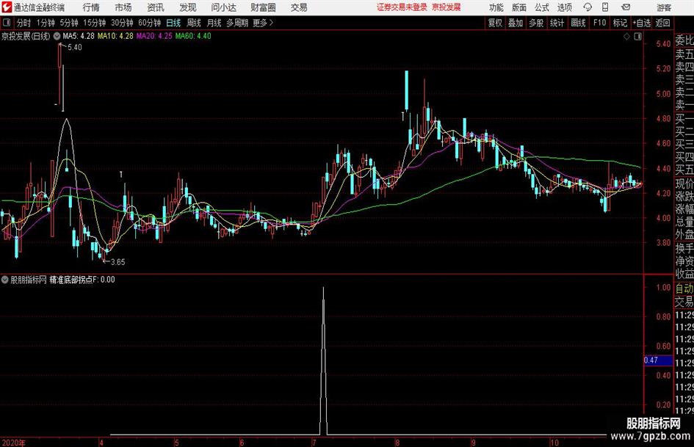The height and width of the screenshot is (447, 694).
Task: Open the 财富圈 menu
Action: [263, 7]
